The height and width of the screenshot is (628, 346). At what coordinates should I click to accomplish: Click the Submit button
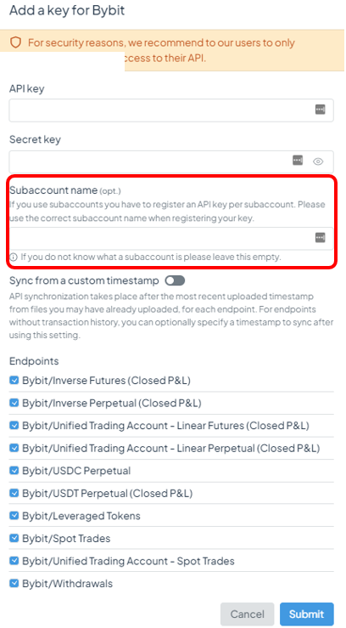click(306, 614)
